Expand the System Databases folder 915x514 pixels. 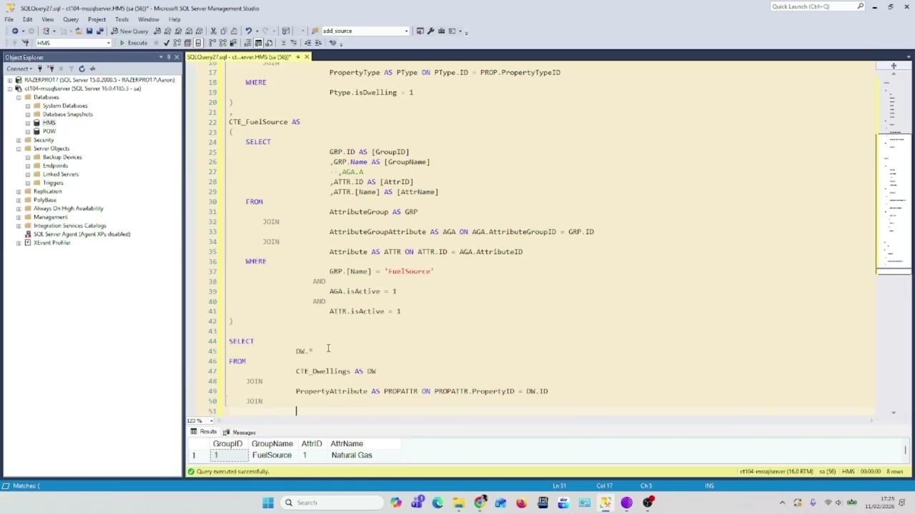click(28, 106)
